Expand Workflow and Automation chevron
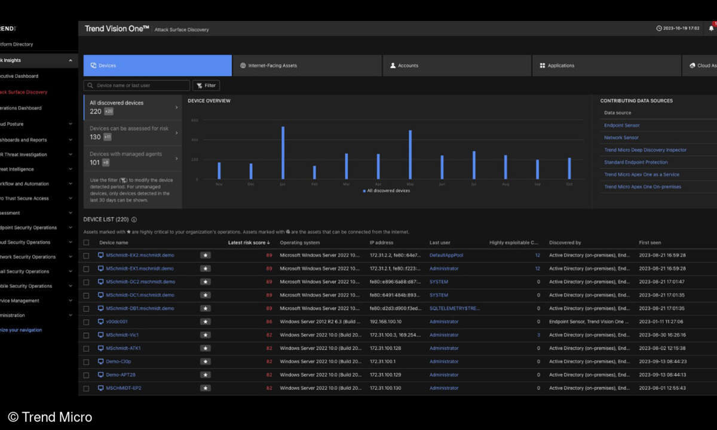This screenshot has height=430, width=717. (71, 183)
